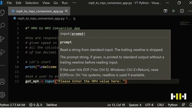Select the mph_to_mps_conversion_app.py editor tab
The height and width of the screenshot is (108, 192).
point(39,11)
